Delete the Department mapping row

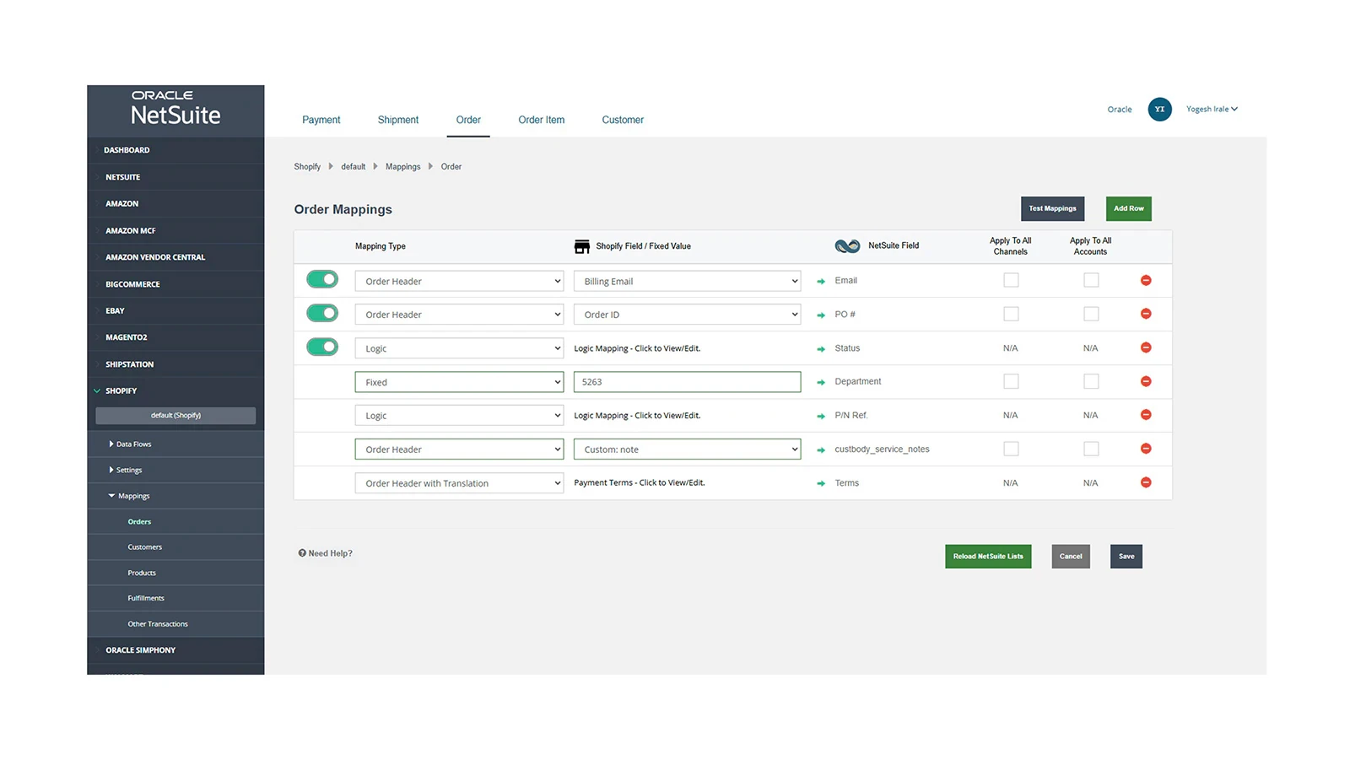(x=1146, y=381)
